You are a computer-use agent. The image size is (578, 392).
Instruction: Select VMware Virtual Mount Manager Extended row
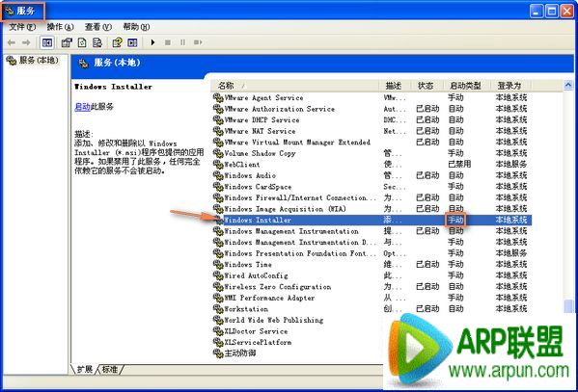tap(372, 143)
